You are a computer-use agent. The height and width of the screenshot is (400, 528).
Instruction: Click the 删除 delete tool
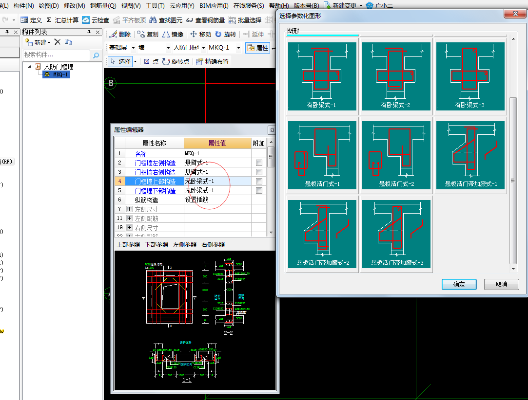coord(120,34)
